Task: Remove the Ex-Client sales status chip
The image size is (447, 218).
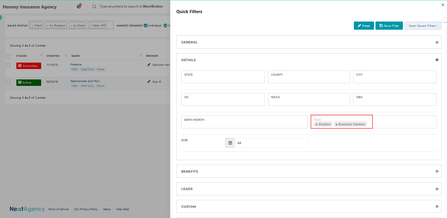Action: pos(71,26)
